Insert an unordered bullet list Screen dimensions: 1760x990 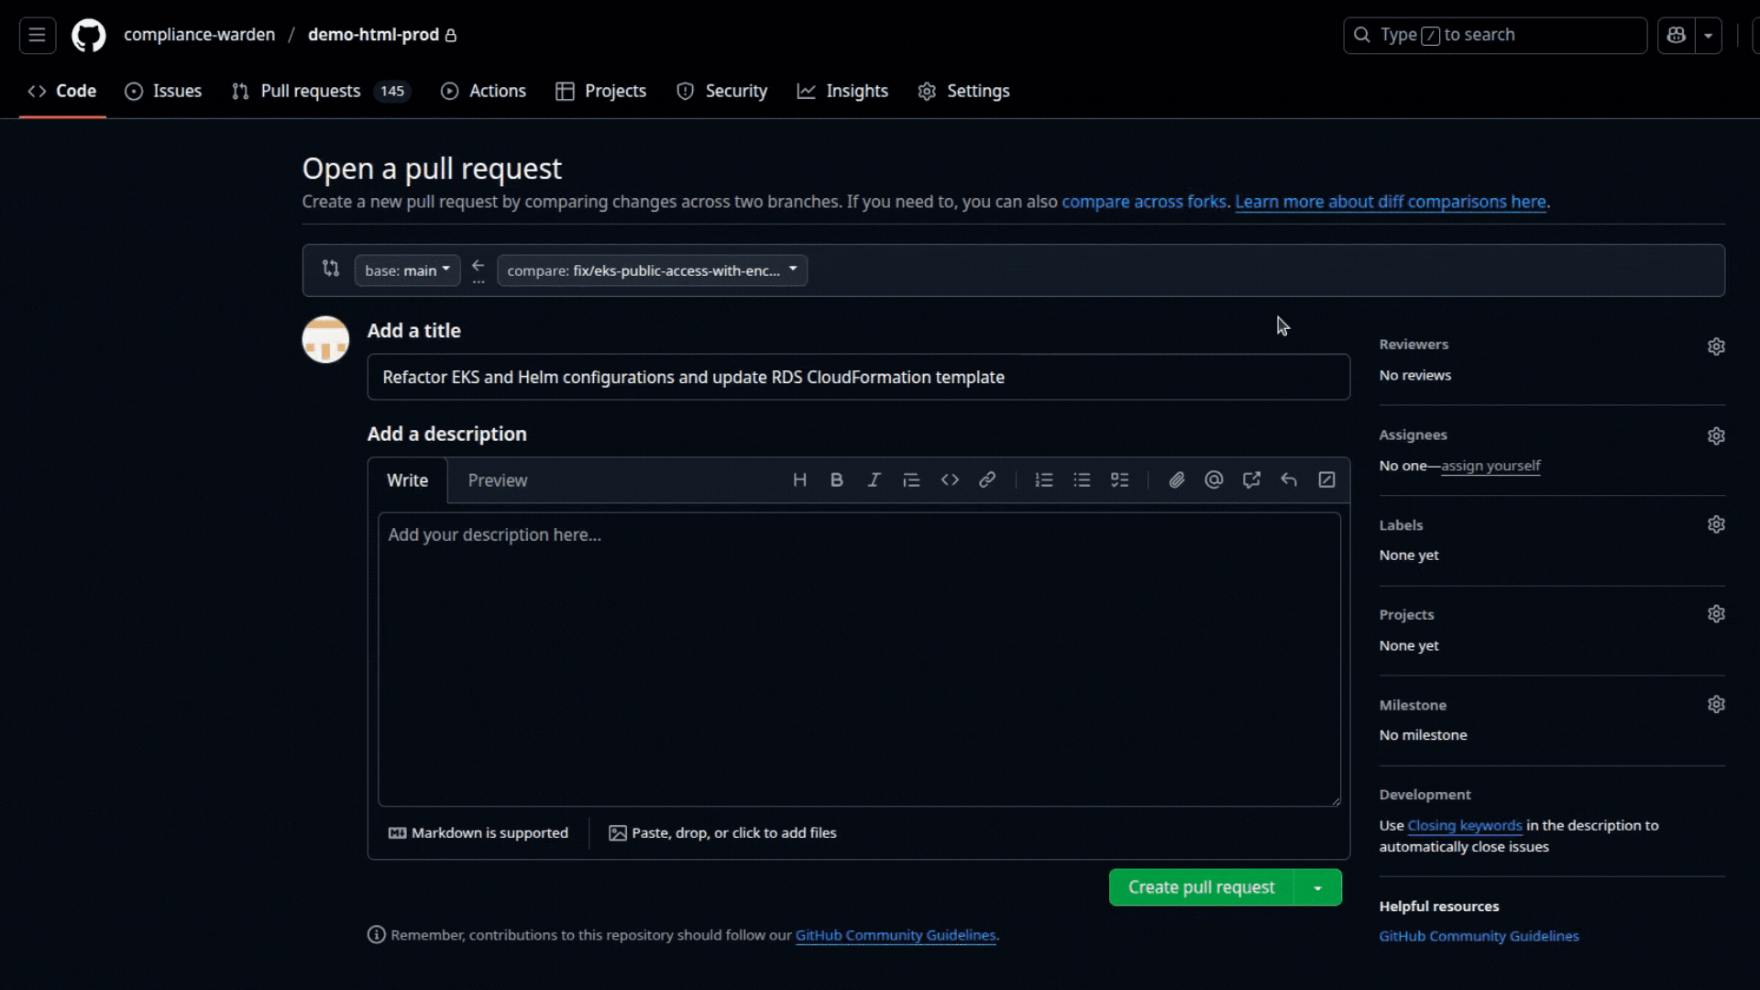[x=1082, y=479]
